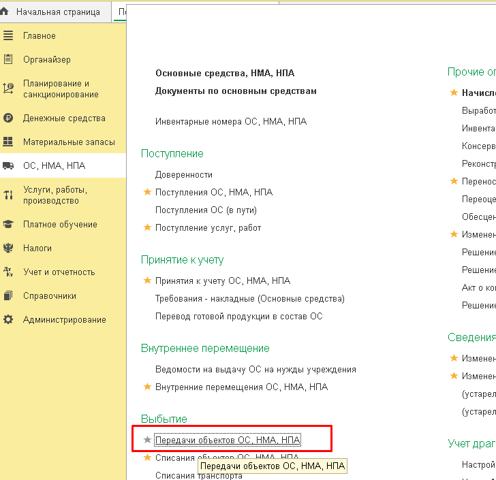This screenshot has height=480, width=496.
Task: Click the Органайзер clipboard icon
Action: (8, 59)
